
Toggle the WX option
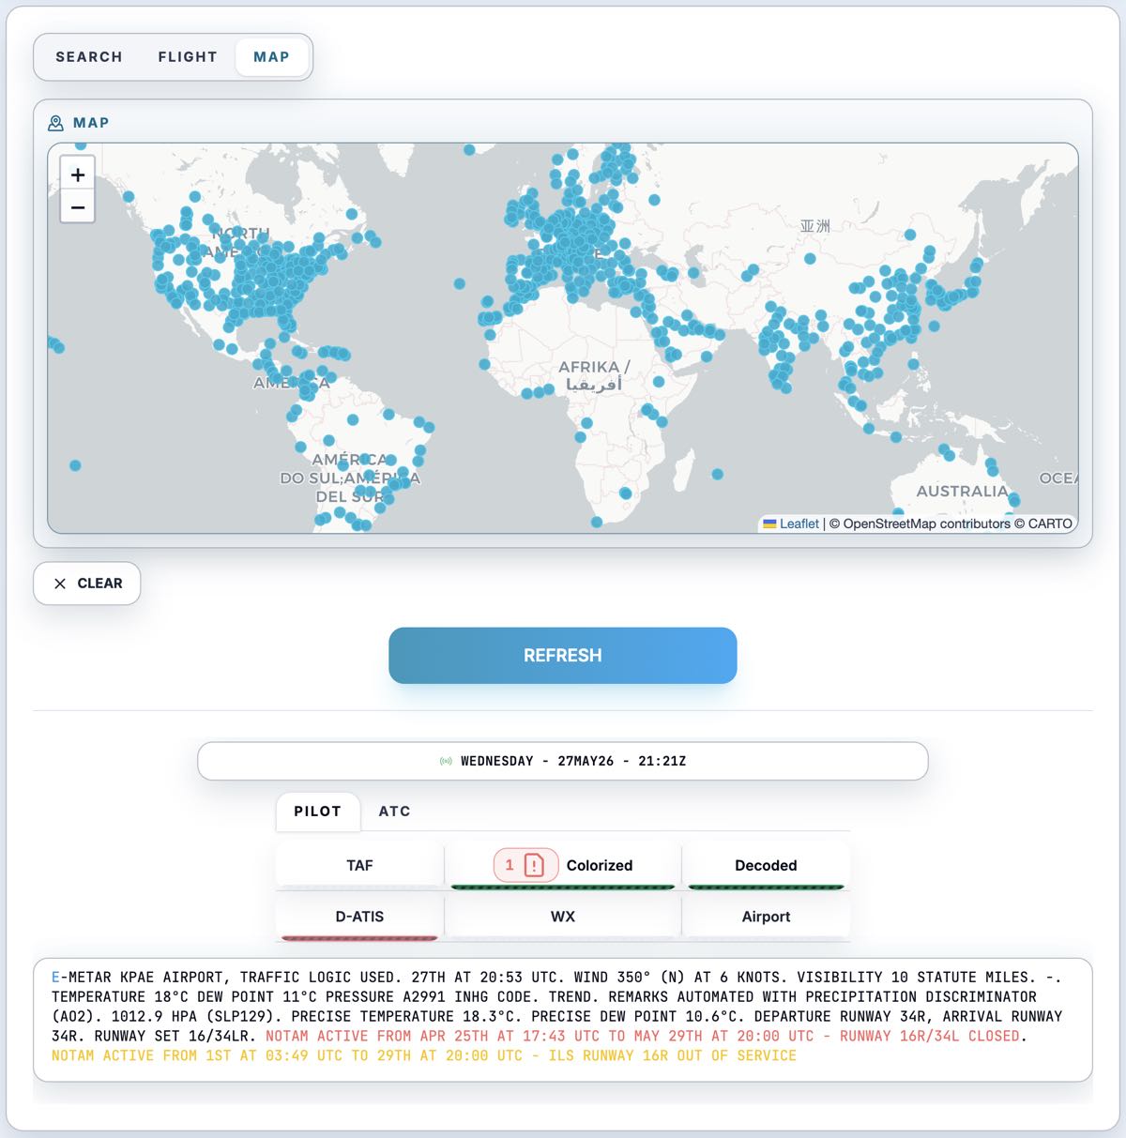563,917
